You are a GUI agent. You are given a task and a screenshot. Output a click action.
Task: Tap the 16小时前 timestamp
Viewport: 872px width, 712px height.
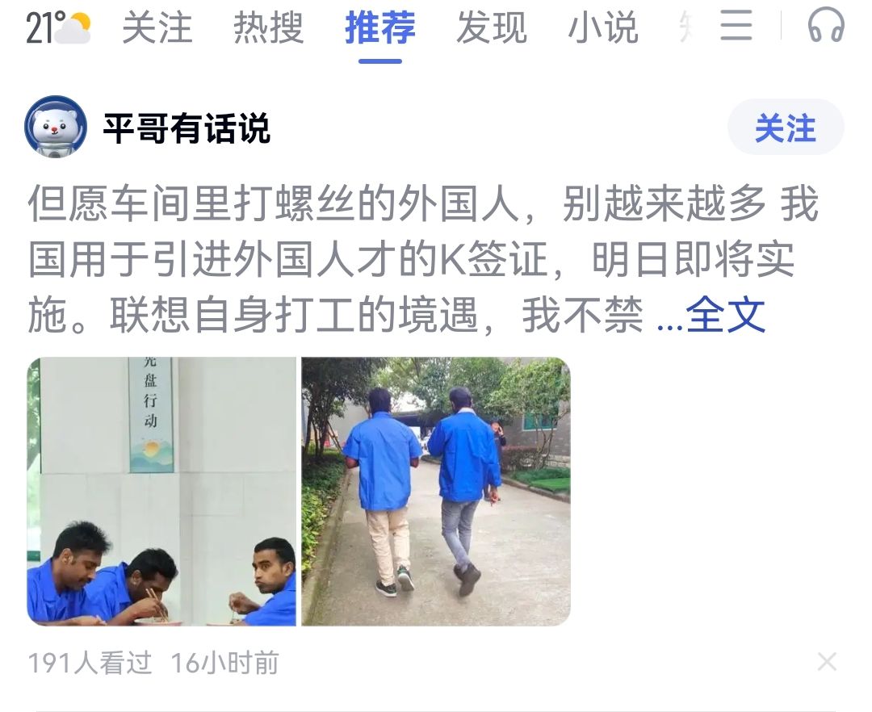click(224, 663)
